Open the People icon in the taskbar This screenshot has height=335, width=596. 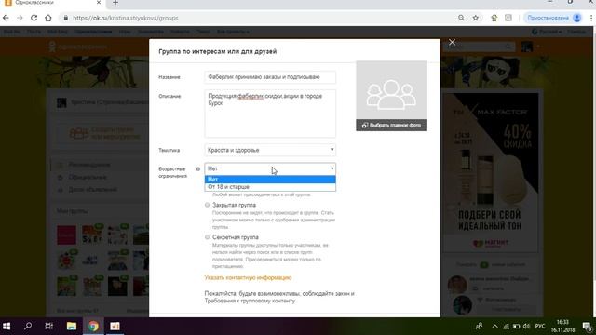pyautogui.click(x=480, y=327)
